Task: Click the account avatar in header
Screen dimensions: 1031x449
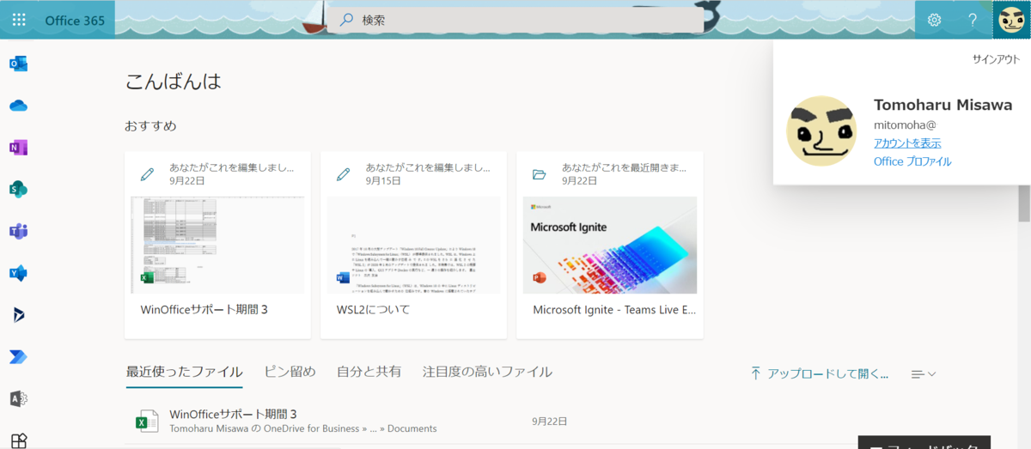Action: coord(1011,19)
